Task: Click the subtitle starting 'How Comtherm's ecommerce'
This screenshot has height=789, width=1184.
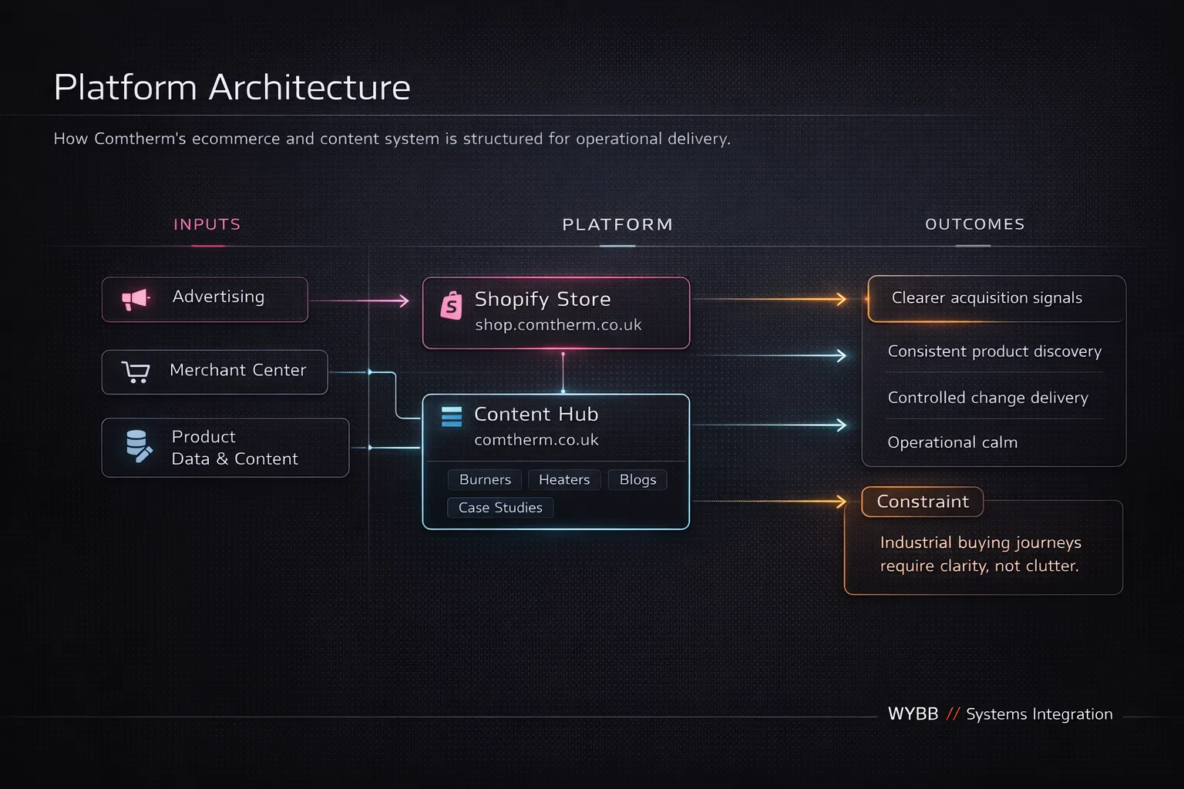Action: point(392,139)
